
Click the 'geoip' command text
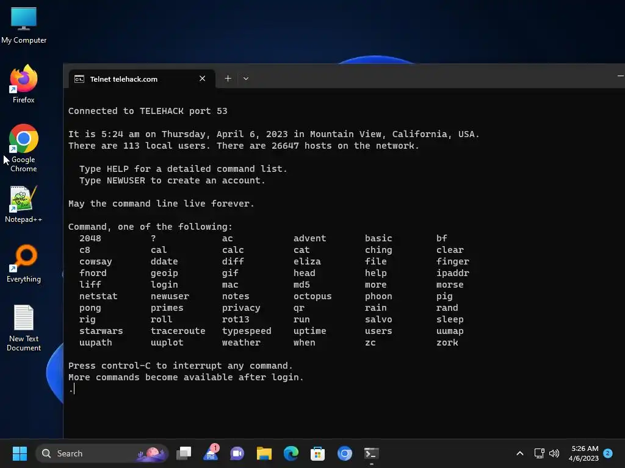pyautogui.click(x=164, y=273)
